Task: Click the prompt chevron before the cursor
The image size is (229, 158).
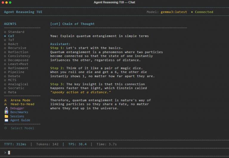Action: 5,152
